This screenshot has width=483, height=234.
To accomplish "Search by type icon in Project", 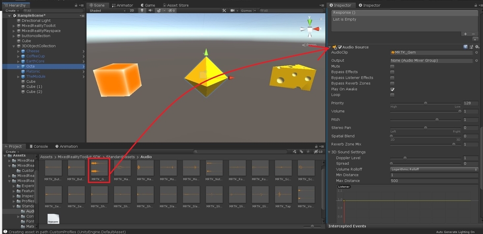I will pos(295,152).
